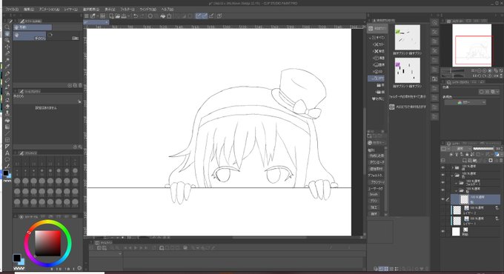Viewport: 504px width, 274px height.
Task: Toggle Snap to Special Ruler in command bar
Action: (205, 16)
